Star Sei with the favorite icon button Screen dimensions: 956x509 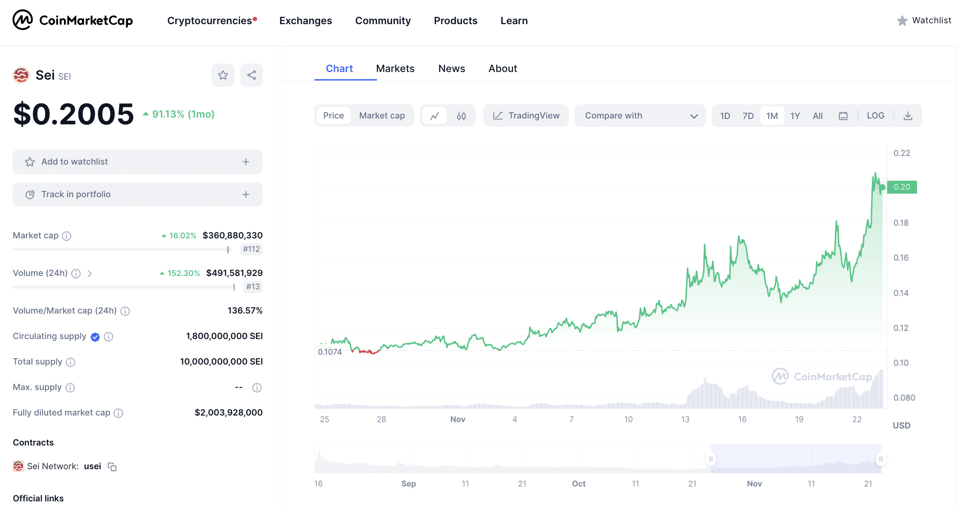click(x=223, y=75)
